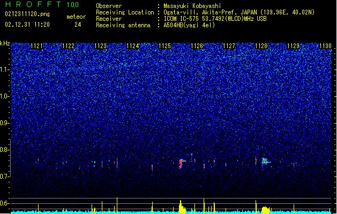Click the 1125 time marker

coord(164,46)
